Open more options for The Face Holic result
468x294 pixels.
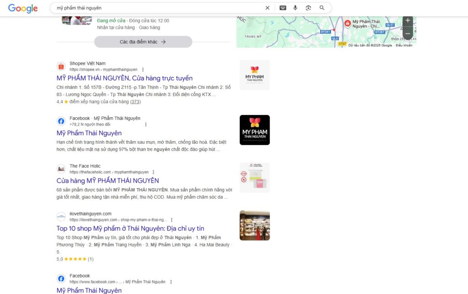(154, 172)
